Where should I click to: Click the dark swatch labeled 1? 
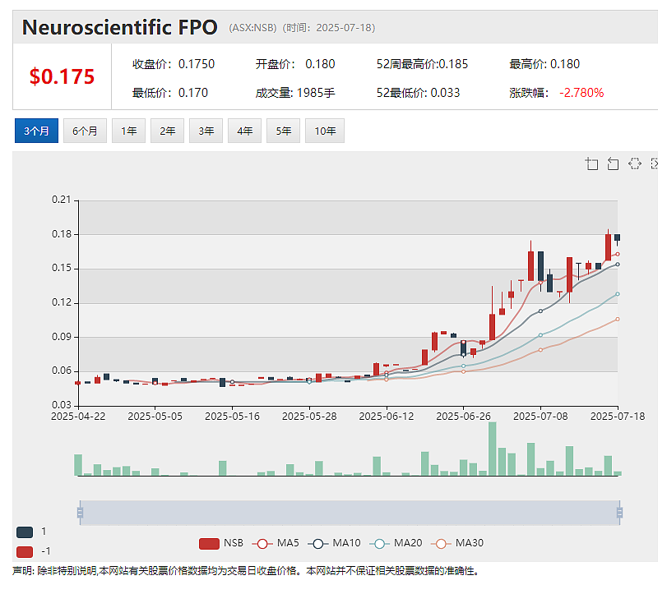pos(25,532)
